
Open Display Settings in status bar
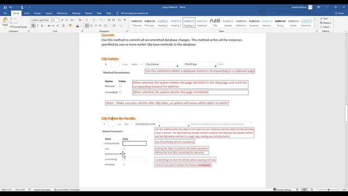pyautogui.click(x=282, y=190)
